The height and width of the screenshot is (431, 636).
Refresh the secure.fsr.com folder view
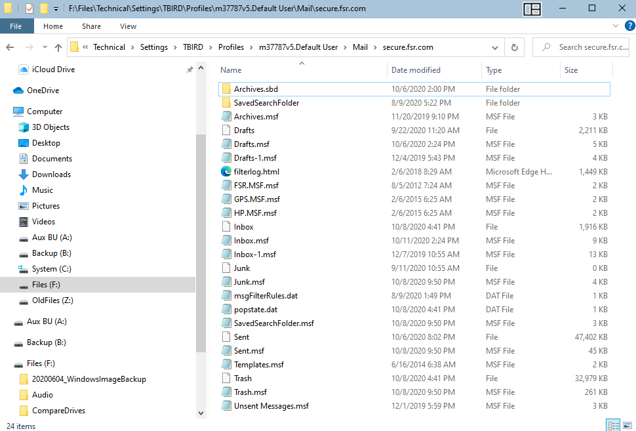515,47
